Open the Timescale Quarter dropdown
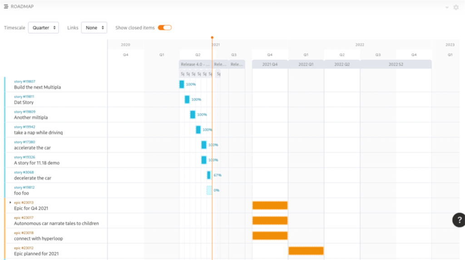The height and width of the screenshot is (260, 465). tap(43, 28)
